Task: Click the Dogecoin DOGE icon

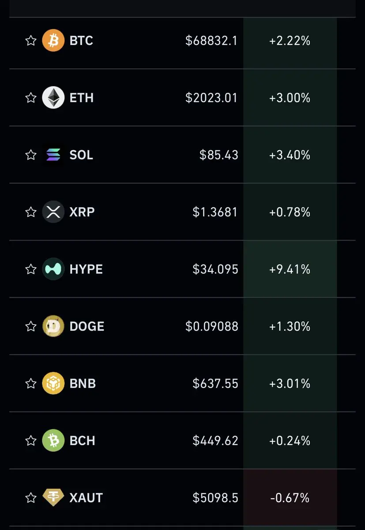Action: coord(53,326)
